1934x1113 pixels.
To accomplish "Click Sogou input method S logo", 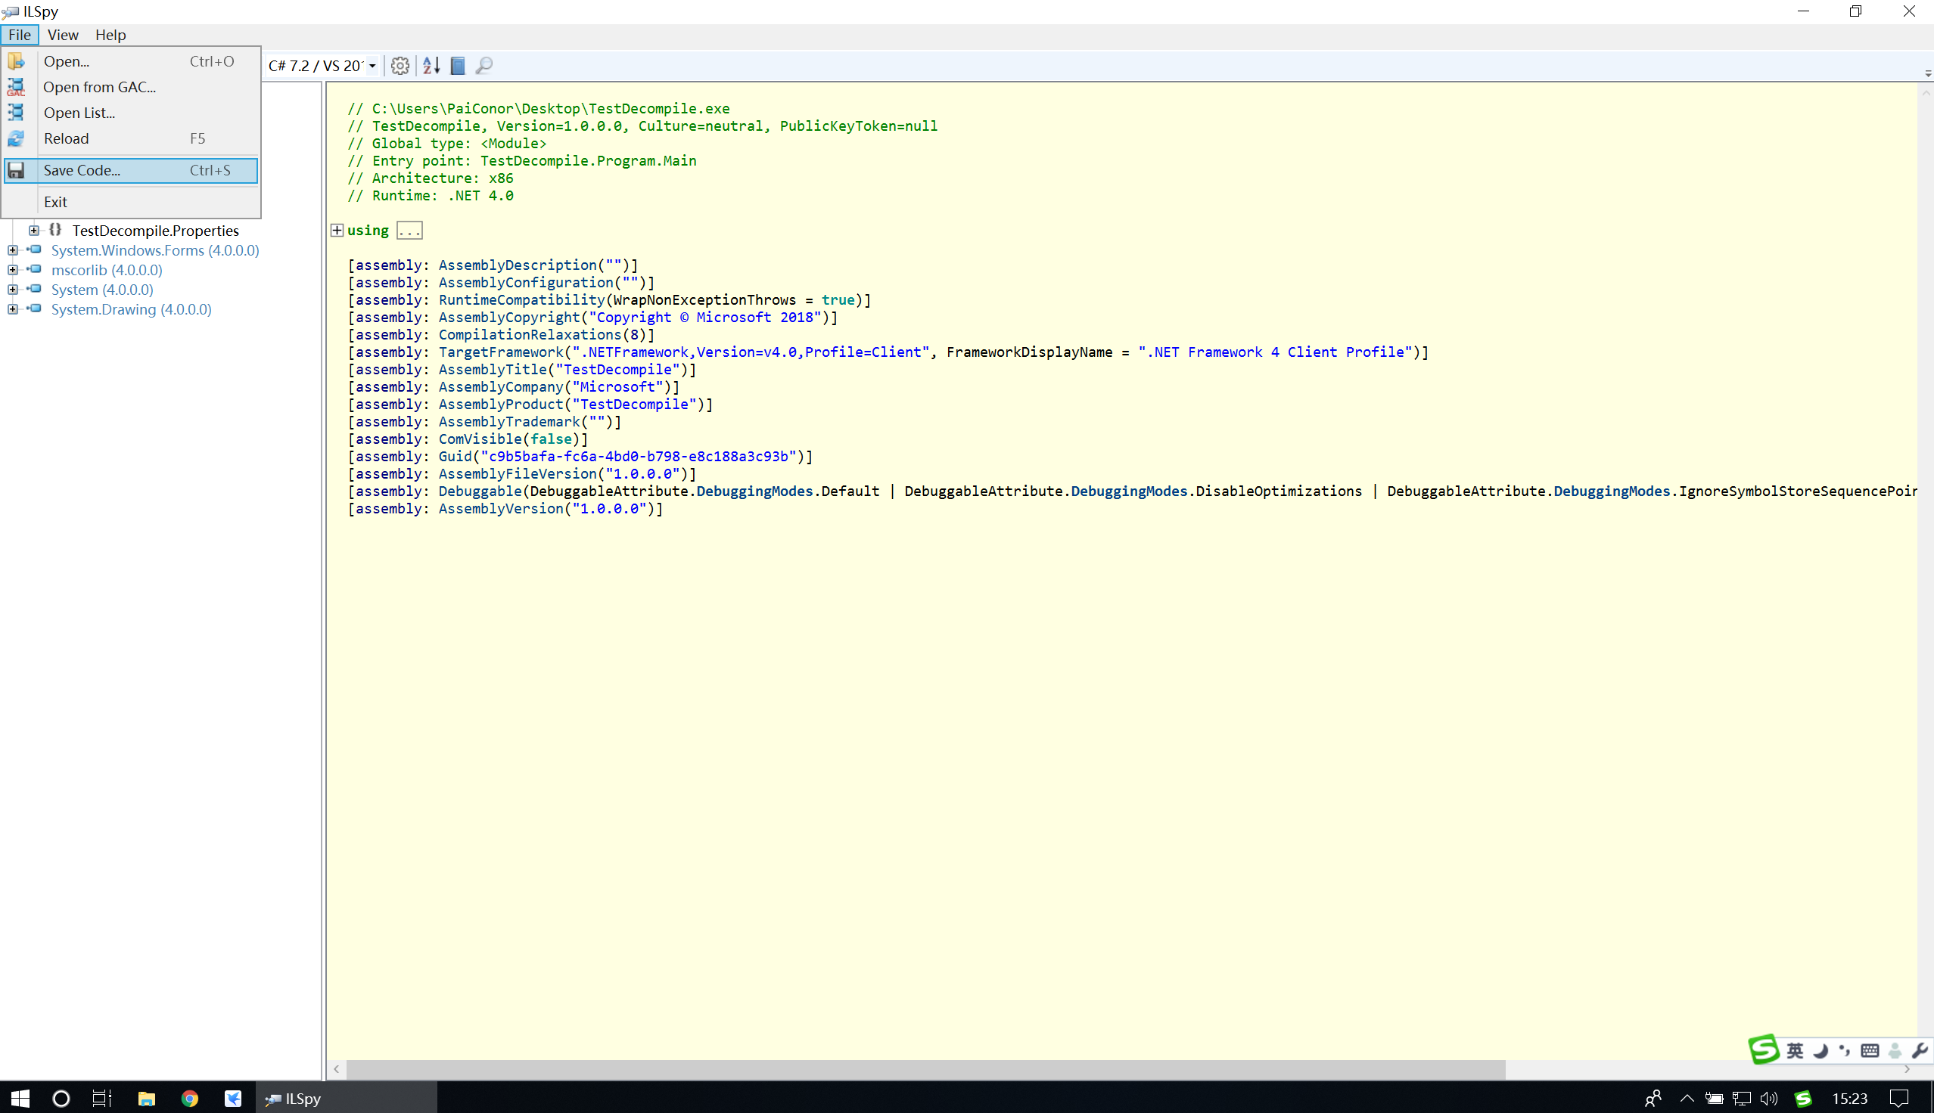I will [x=1764, y=1049].
